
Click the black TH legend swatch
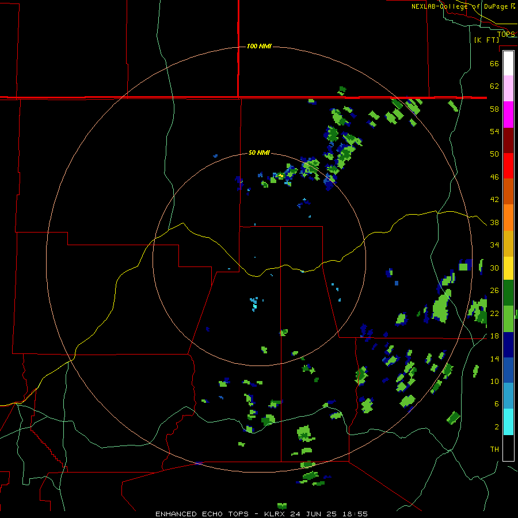[x=508, y=448]
